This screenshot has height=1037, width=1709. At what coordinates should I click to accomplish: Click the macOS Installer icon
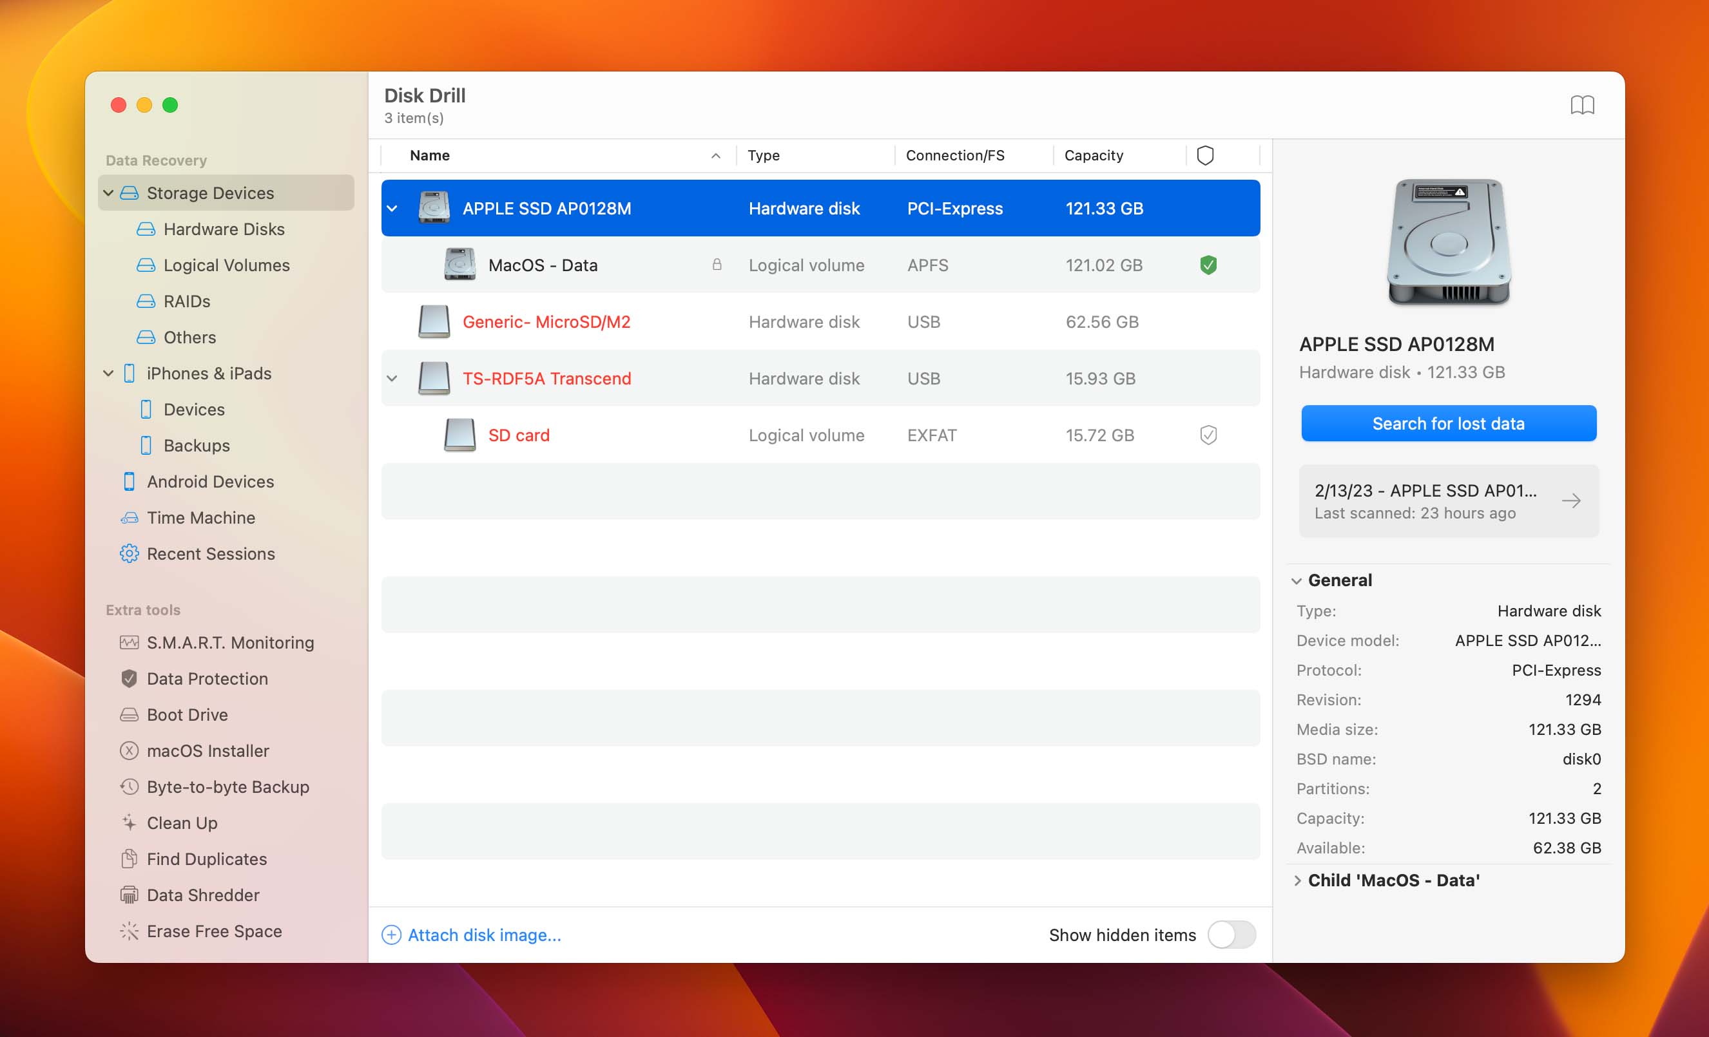click(129, 751)
